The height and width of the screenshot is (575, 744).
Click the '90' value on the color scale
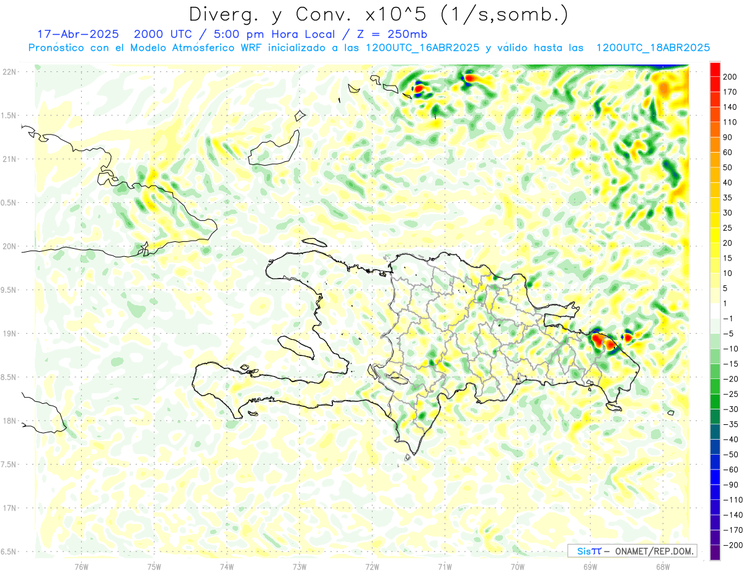(x=728, y=138)
